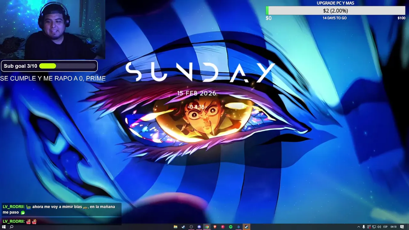409x230 pixels.
Task: Click the 14 DAYS TO GO label
Action: click(335, 18)
